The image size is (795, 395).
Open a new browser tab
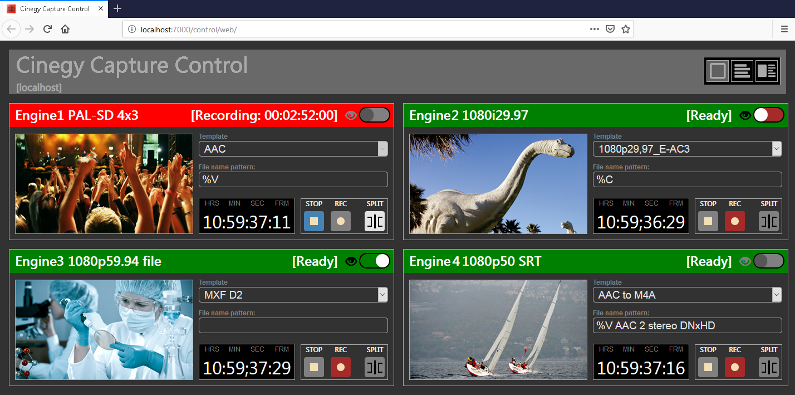117,8
